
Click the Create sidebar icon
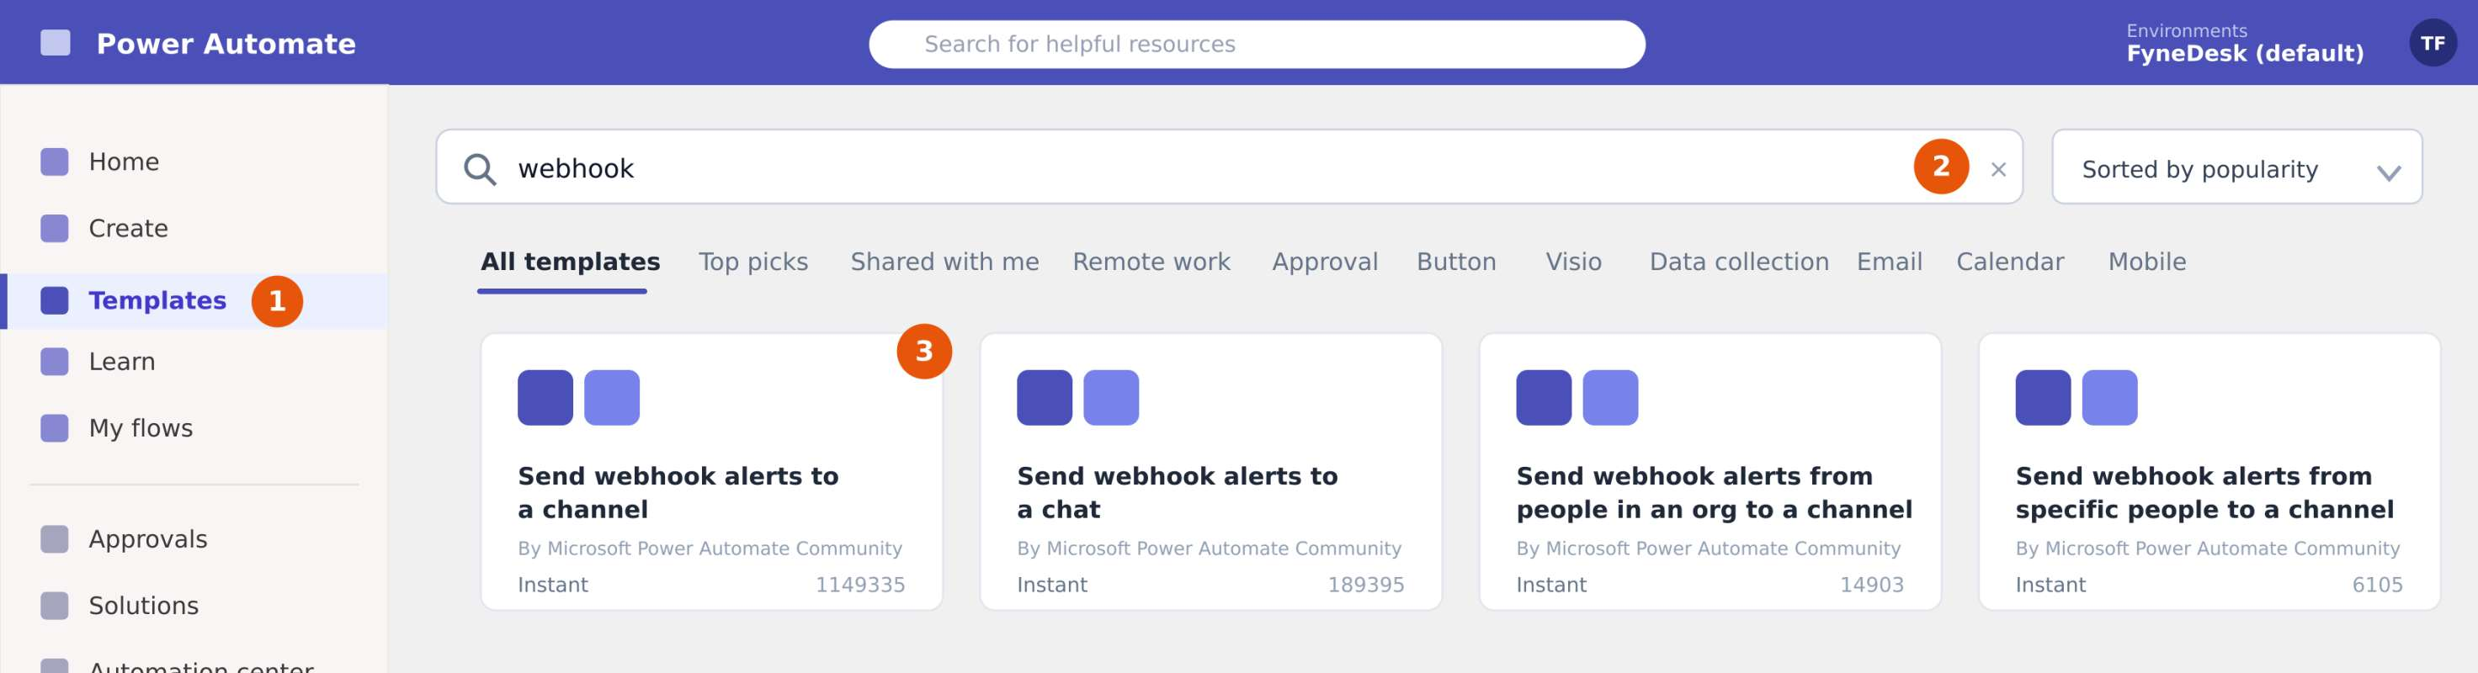click(55, 229)
